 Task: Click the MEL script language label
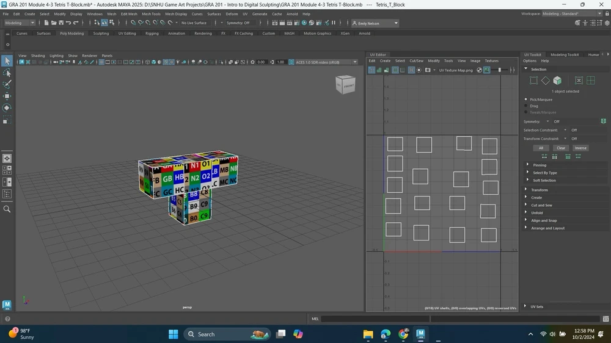click(x=315, y=319)
